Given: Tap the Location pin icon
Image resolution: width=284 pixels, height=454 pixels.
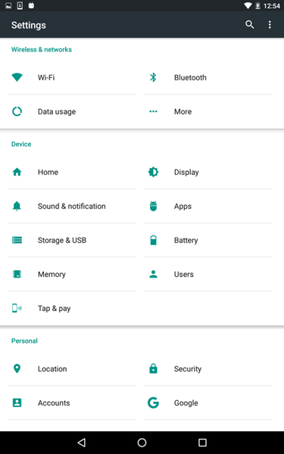Looking at the screenshot, I should 17,368.
